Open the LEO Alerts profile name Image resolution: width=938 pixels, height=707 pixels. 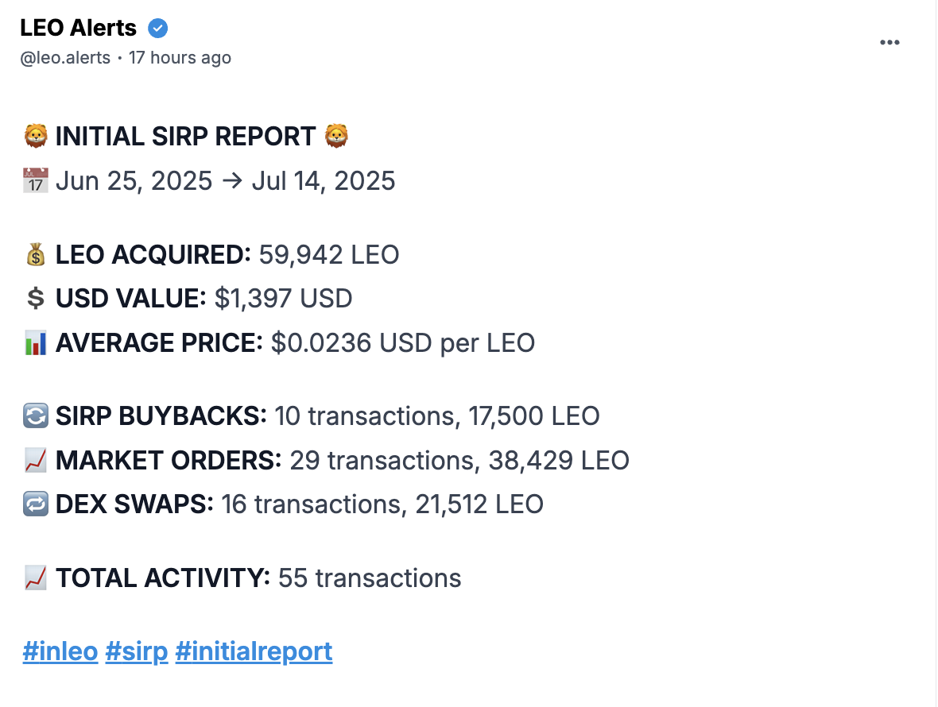coord(79,28)
